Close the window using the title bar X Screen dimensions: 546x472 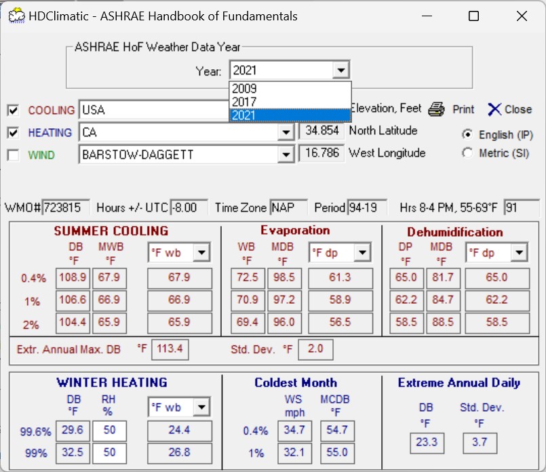tap(522, 16)
